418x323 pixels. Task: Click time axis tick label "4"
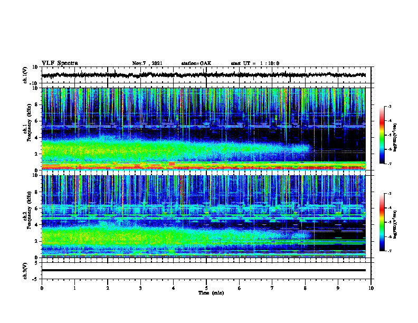pos(173,288)
